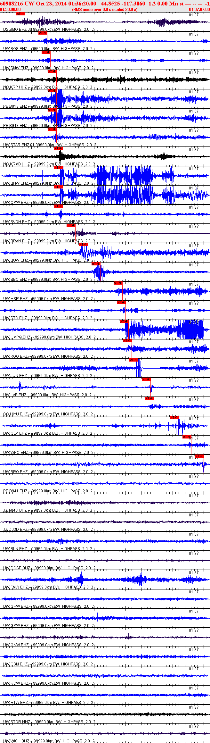This screenshot has width=210, height=743.
Task: Click the UW WISH BHZ station label
Action: tap(49, 741)
